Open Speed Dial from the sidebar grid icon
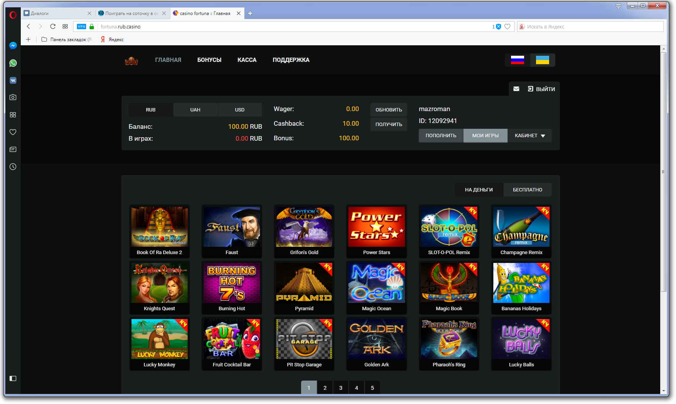 [13, 115]
